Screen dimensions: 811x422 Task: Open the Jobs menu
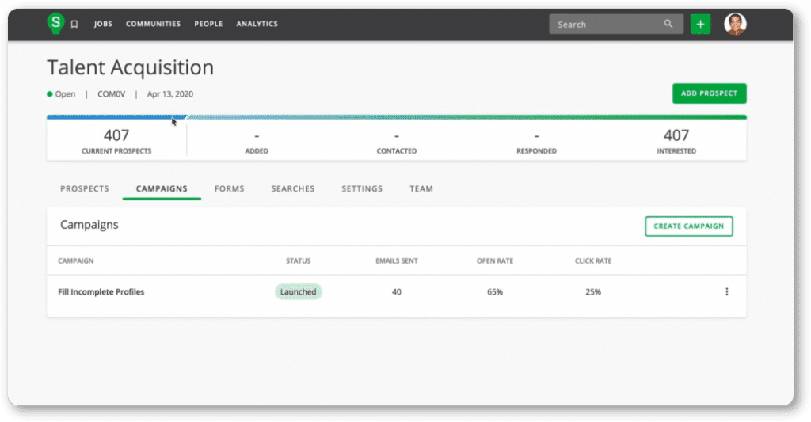point(103,25)
